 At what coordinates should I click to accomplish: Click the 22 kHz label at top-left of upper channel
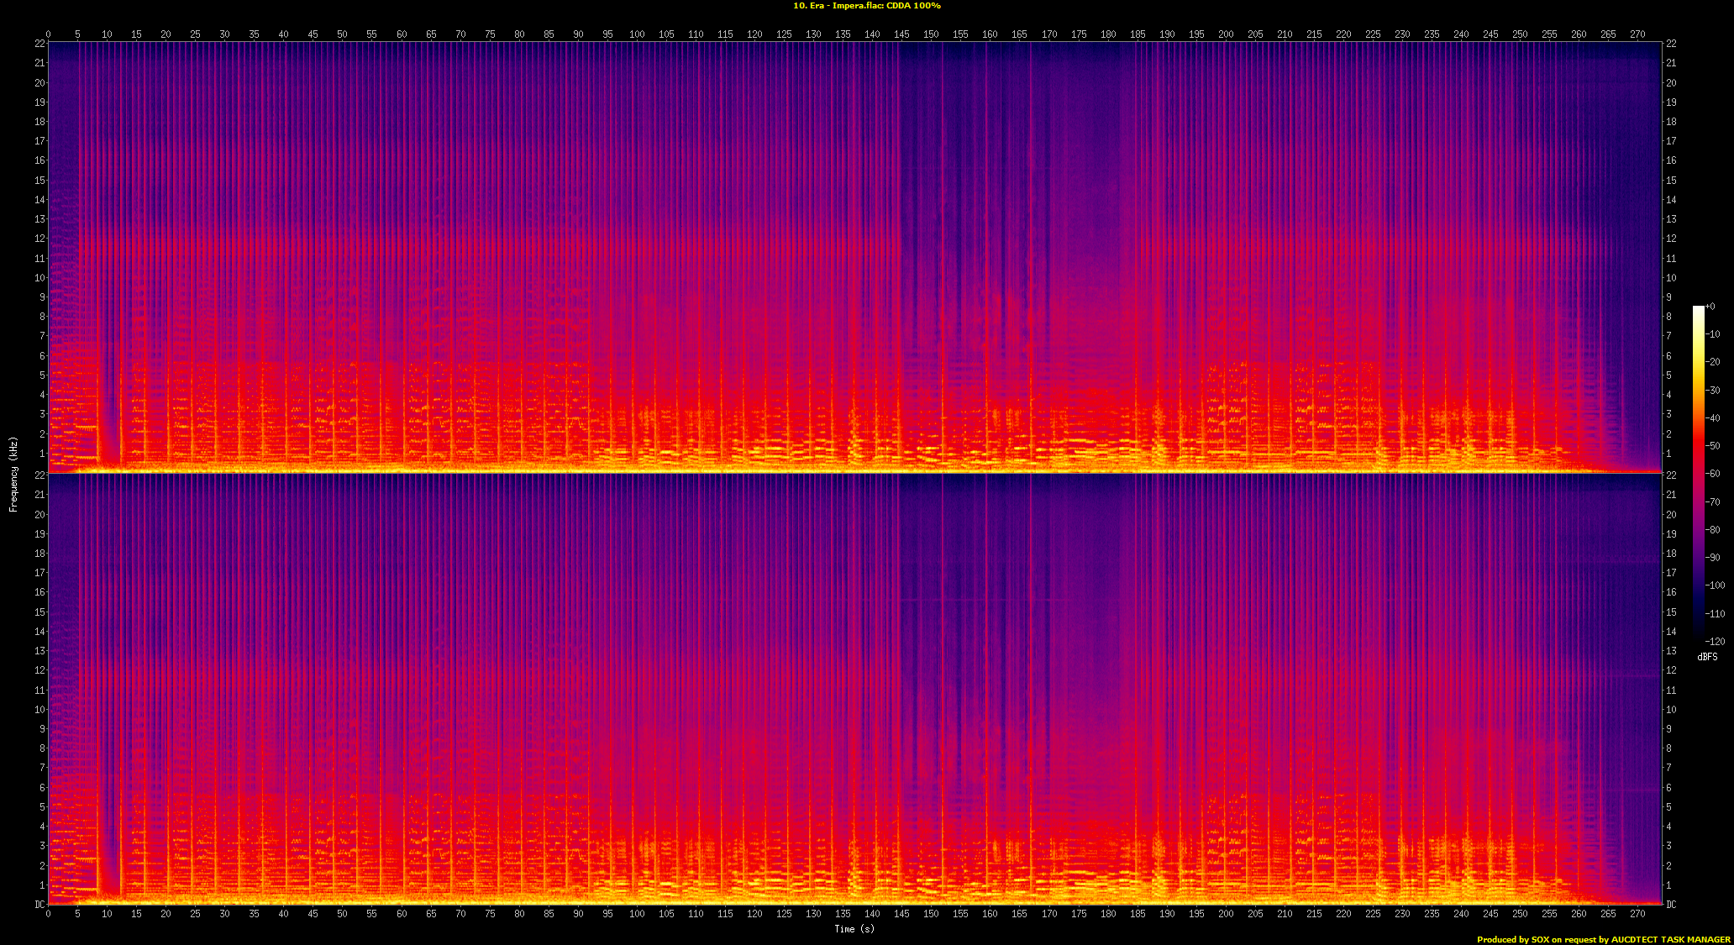tap(39, 44)
